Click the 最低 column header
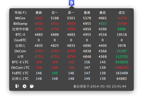Screen dimensions: 143x101 click(102, 12)
